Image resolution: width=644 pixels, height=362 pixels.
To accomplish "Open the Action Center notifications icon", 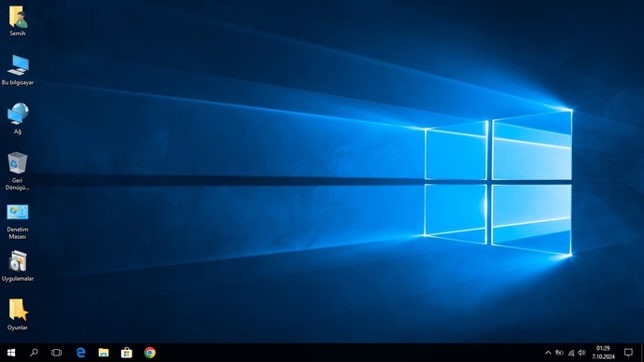I will 628,353.
